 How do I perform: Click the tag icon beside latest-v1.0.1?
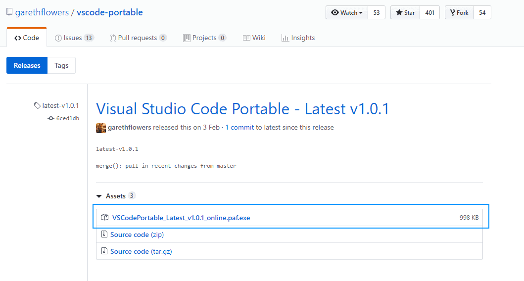(37, 105)
